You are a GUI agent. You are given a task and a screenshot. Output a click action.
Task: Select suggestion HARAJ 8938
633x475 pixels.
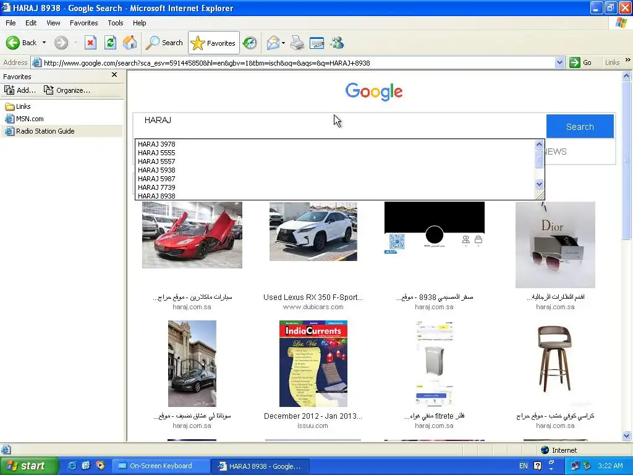tap(156, 196)
